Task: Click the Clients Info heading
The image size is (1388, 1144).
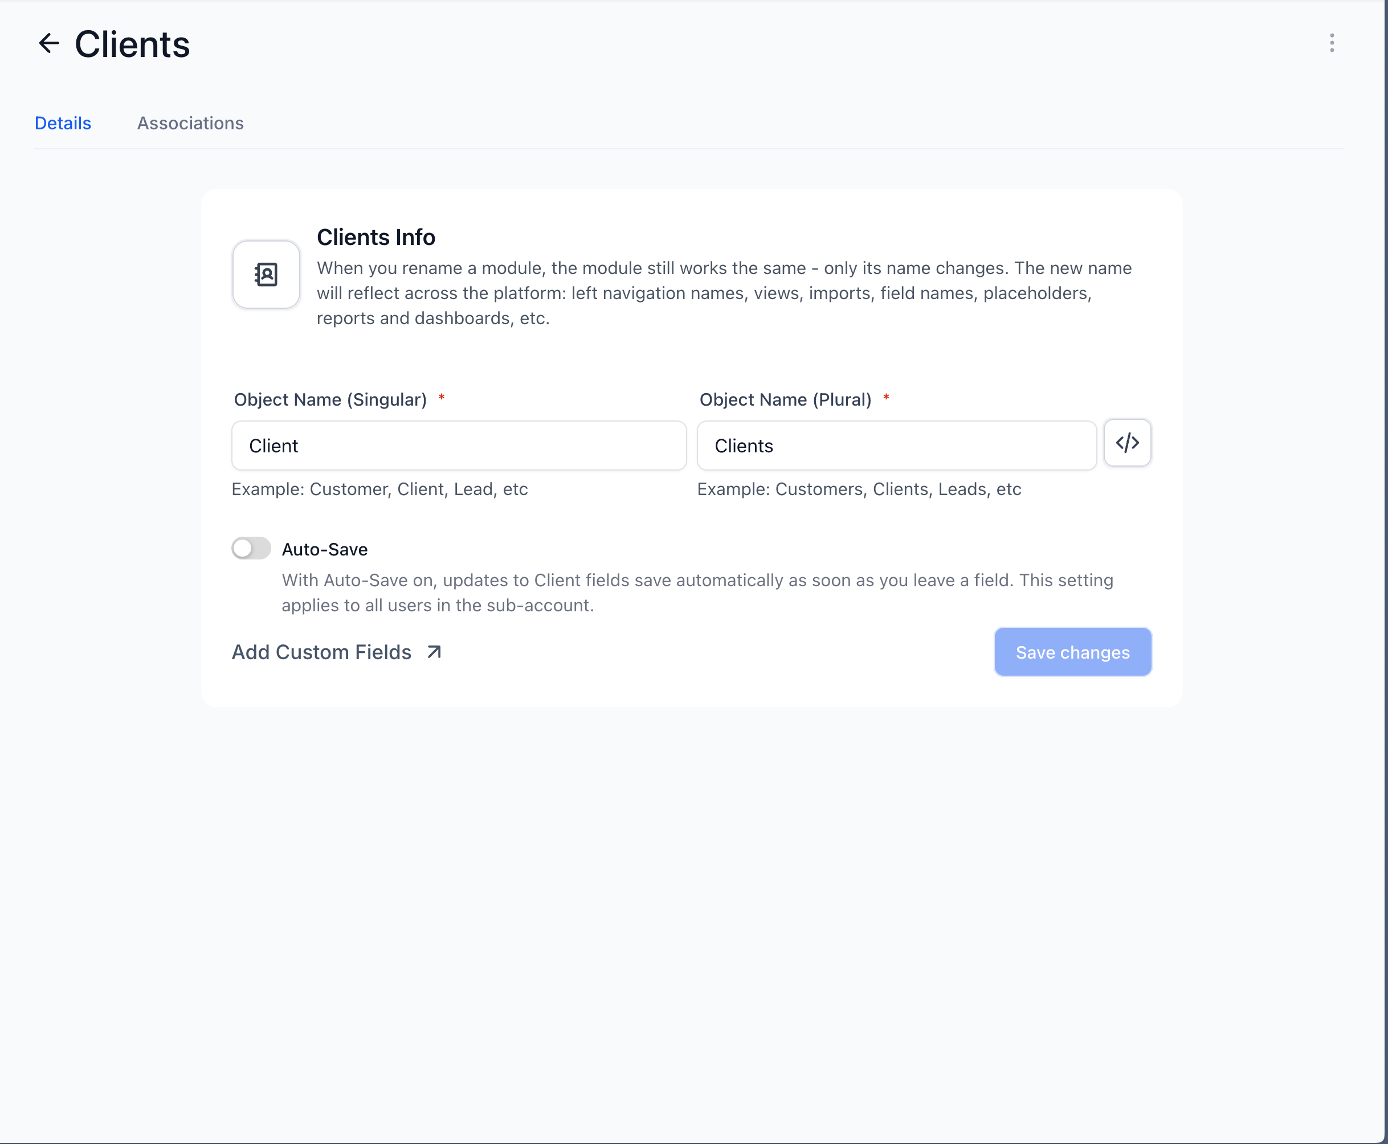Action: point(375,236)
